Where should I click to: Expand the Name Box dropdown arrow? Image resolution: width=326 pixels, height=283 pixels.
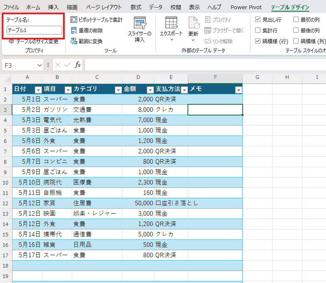[39, 65]
